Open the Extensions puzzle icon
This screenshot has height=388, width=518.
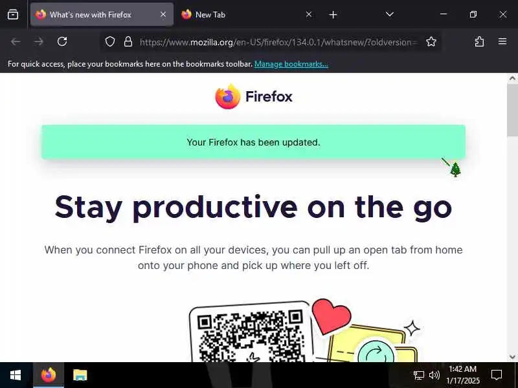point(479,41)
